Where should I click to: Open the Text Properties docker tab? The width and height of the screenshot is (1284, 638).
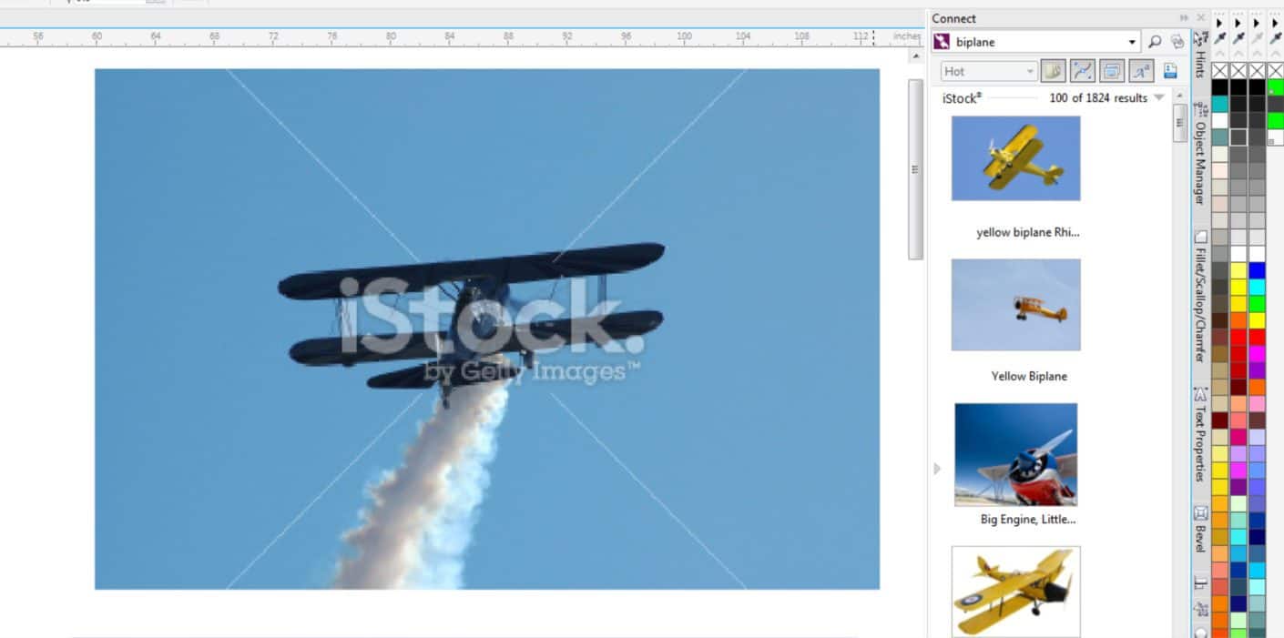1200,434
